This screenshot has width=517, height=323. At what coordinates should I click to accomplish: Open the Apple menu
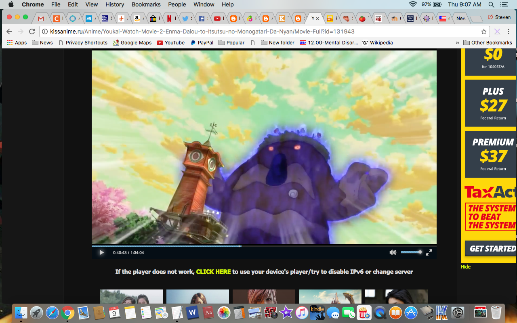tap(11, 4)
